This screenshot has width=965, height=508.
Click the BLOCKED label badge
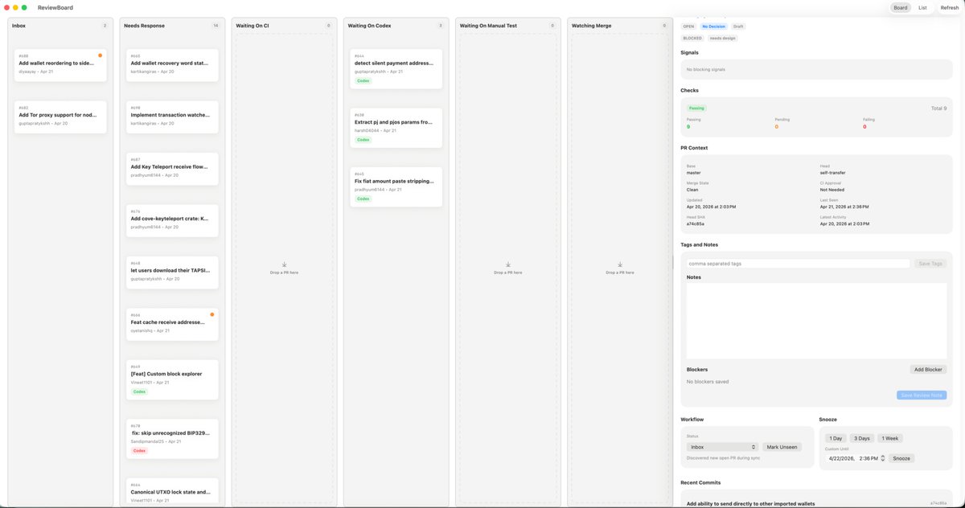point(692,38)
